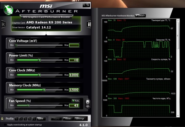
Task: Click the Fan Speed 45 value field
Action: click(74, 105)
